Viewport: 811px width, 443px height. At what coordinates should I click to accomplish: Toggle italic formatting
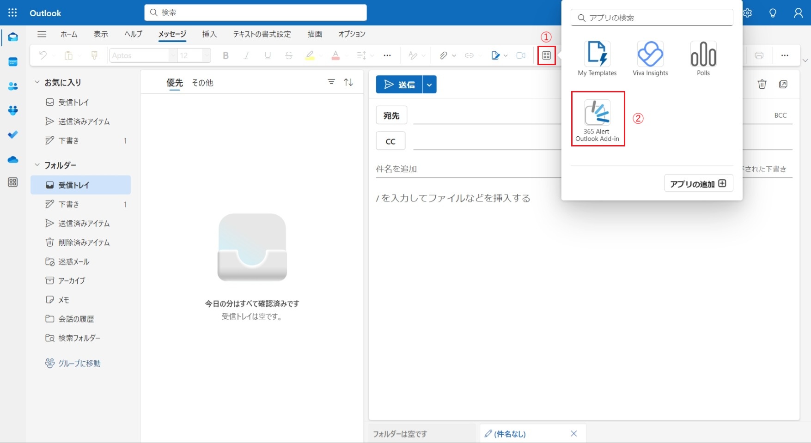(x=247, y=56)
